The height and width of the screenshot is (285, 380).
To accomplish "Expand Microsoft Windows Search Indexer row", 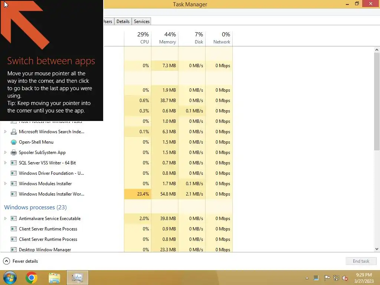I will (5, 132).
